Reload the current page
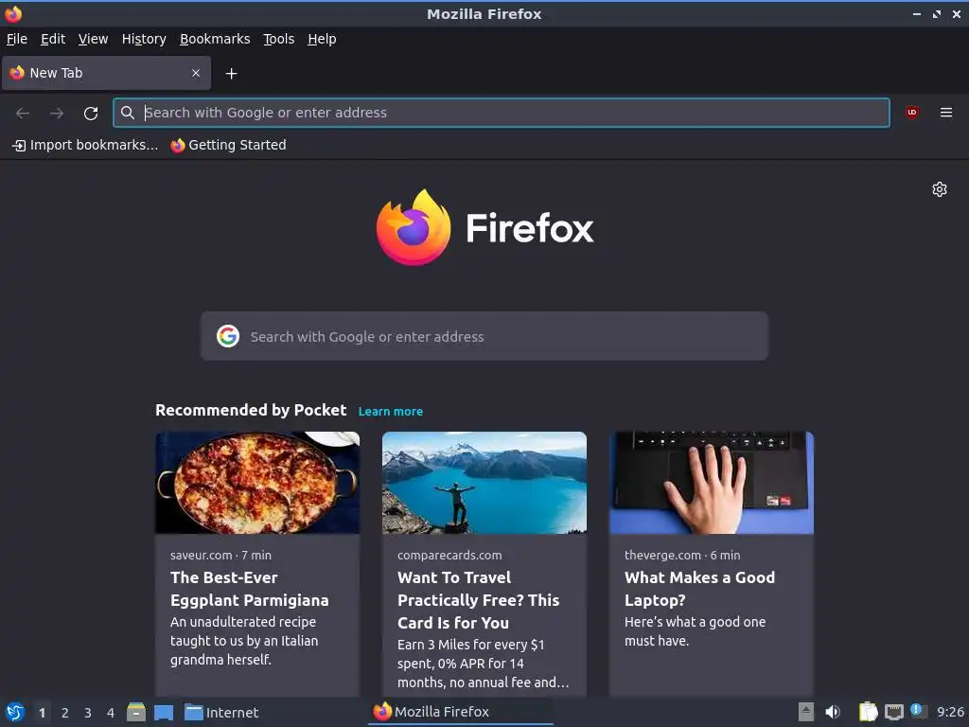This screenshot has height=727, width=969. tap(91, 114)
